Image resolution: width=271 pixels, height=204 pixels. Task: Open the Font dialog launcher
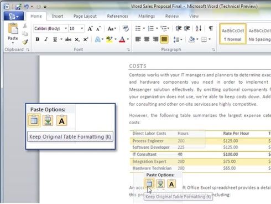coord(128,50)
